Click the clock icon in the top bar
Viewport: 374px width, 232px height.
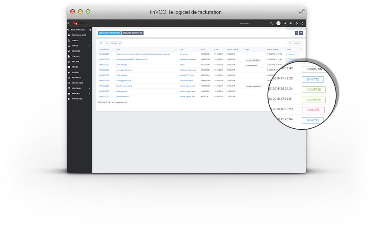click(296, 24)
